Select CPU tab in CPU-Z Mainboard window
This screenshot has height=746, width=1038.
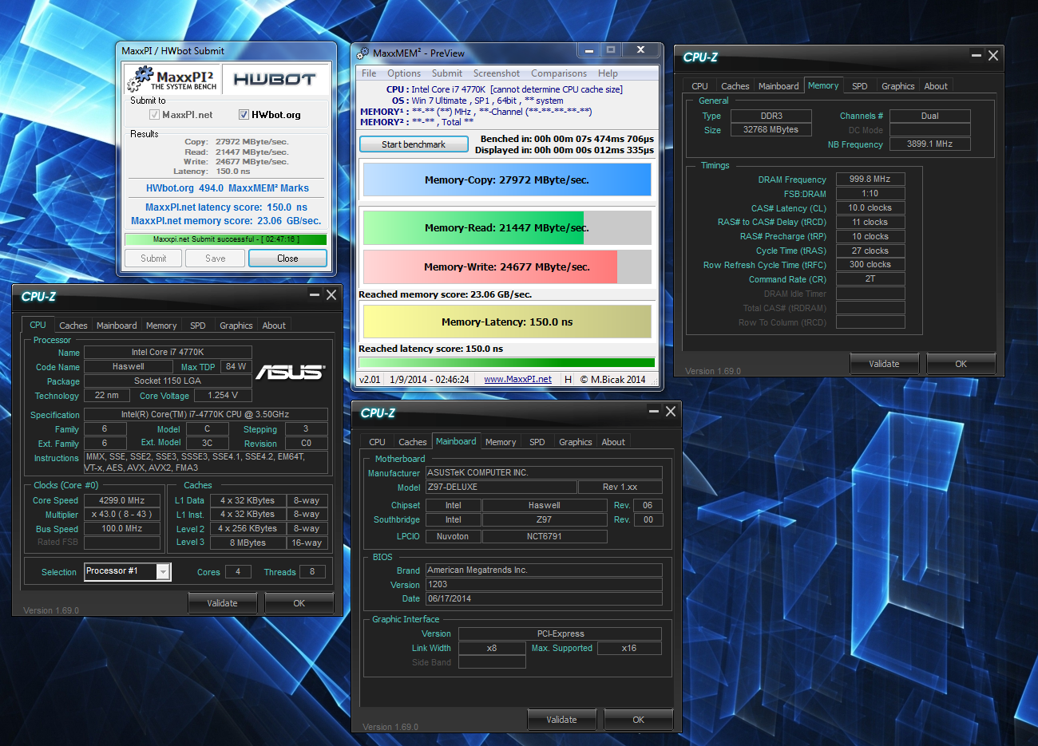[x=377, y=442]
